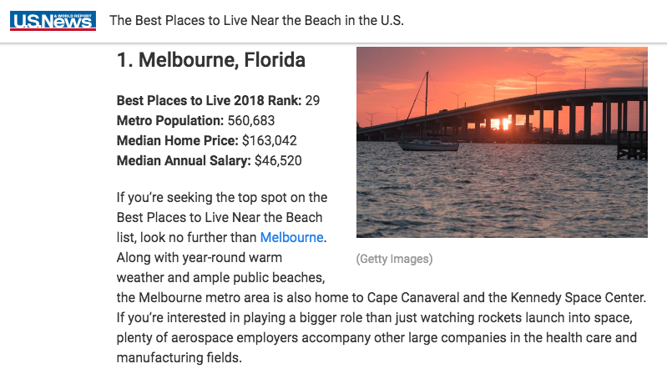The image size is (667, 384).
Task: Click the Metro Population label
Action: (170, 120)
